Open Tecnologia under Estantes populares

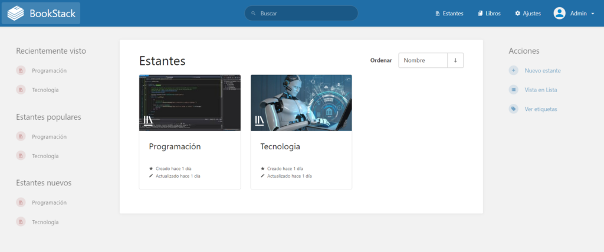point(45,156)
